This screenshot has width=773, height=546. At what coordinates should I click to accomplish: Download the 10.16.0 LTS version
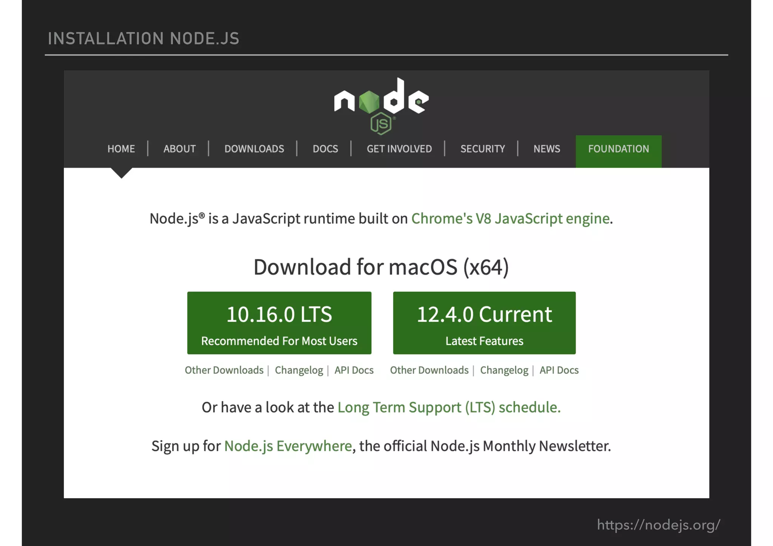coord(279,323)
